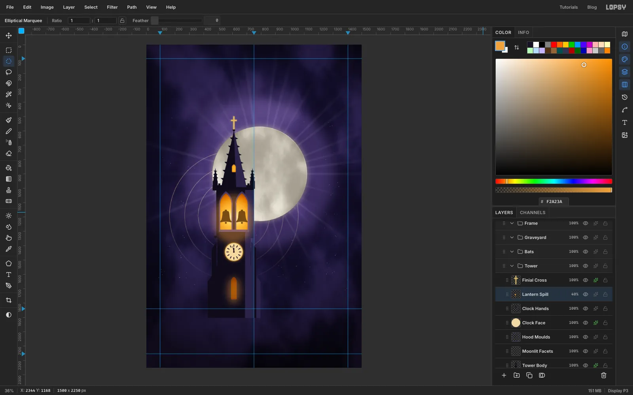
Task: Select the Gradient tool
Action: pyautogui.click(x=9, y=179)
